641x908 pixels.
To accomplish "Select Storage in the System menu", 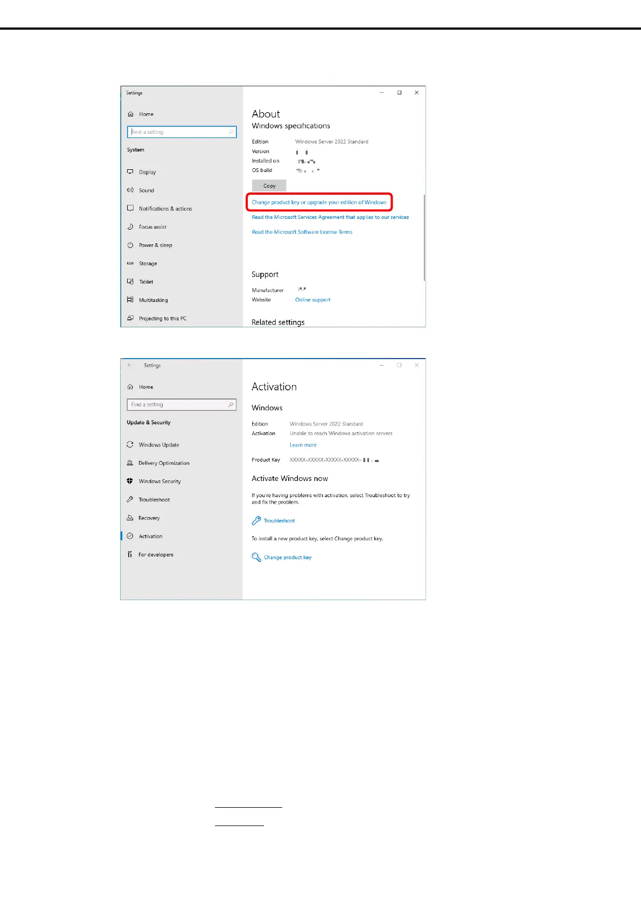I will pos(148,264).
